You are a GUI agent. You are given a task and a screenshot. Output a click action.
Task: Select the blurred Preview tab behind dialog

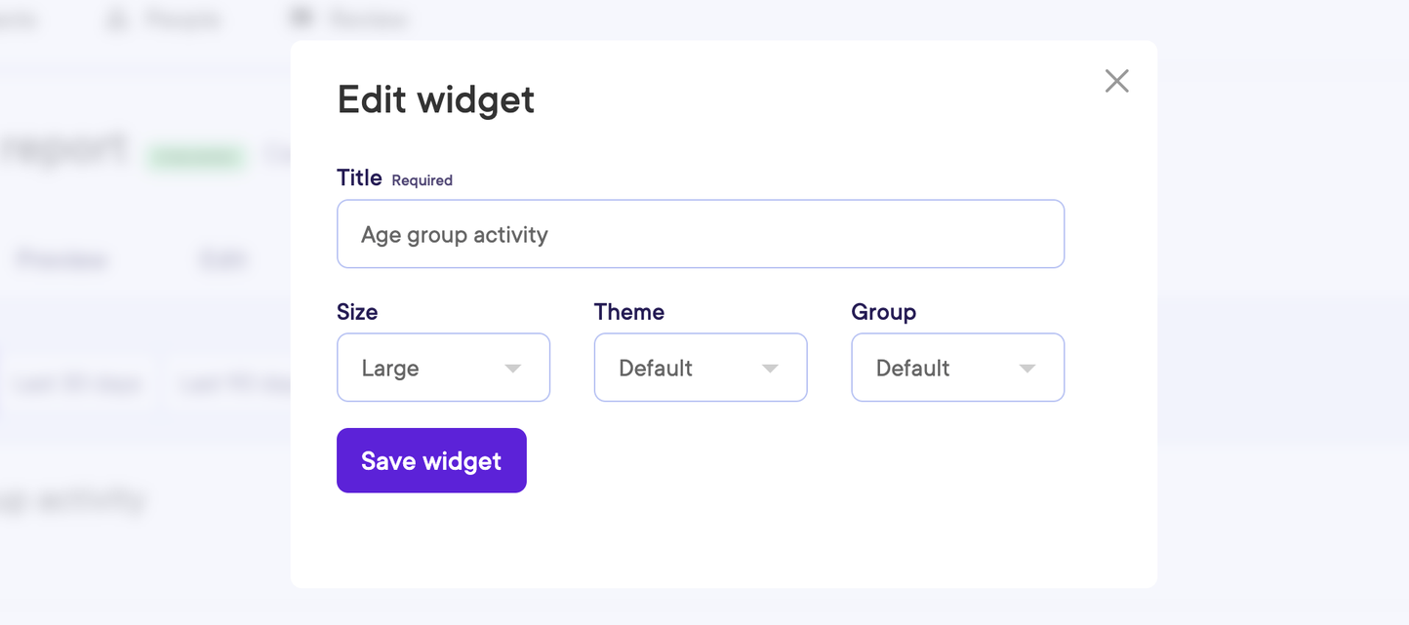pyautogui.click(x=61, y=259)
